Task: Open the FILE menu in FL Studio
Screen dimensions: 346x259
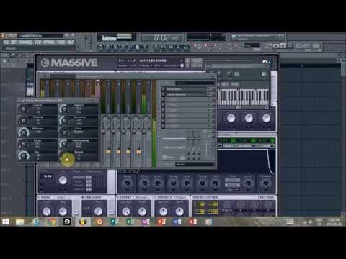Action: click(x=6, y=42)
